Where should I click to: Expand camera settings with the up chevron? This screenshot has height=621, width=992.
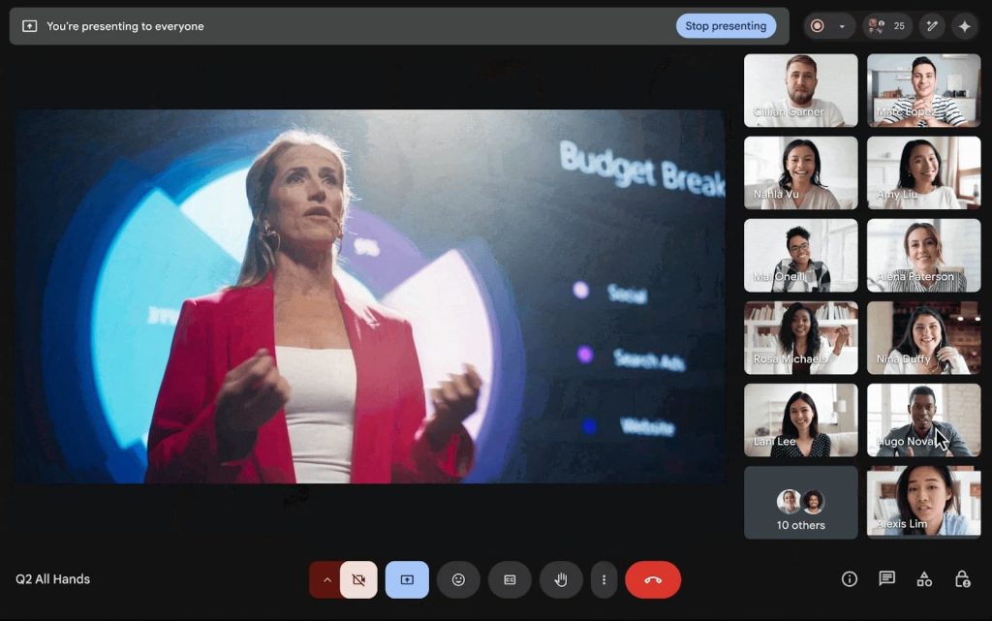[x=326, y=579]
